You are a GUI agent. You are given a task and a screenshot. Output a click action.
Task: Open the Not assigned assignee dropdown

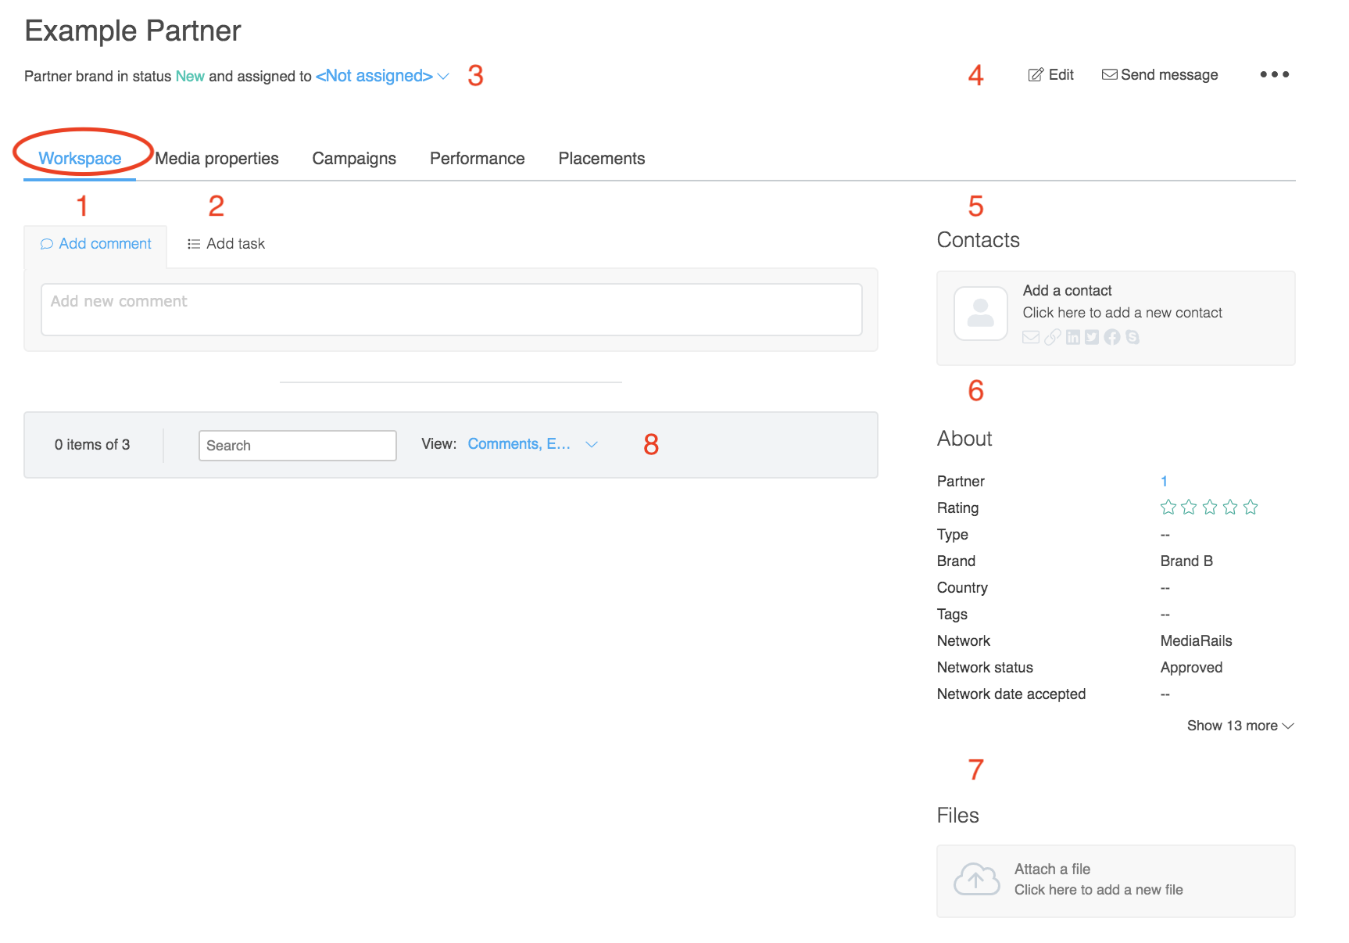point(382,76)
